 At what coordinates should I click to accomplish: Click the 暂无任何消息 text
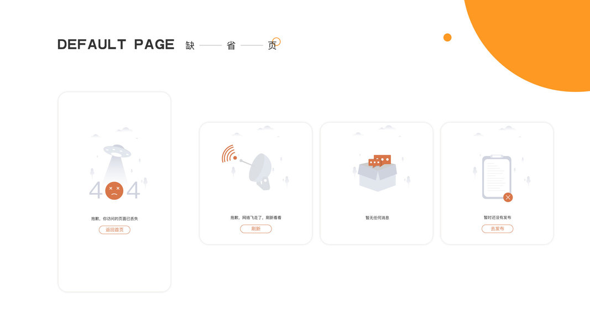pos(377,218)
